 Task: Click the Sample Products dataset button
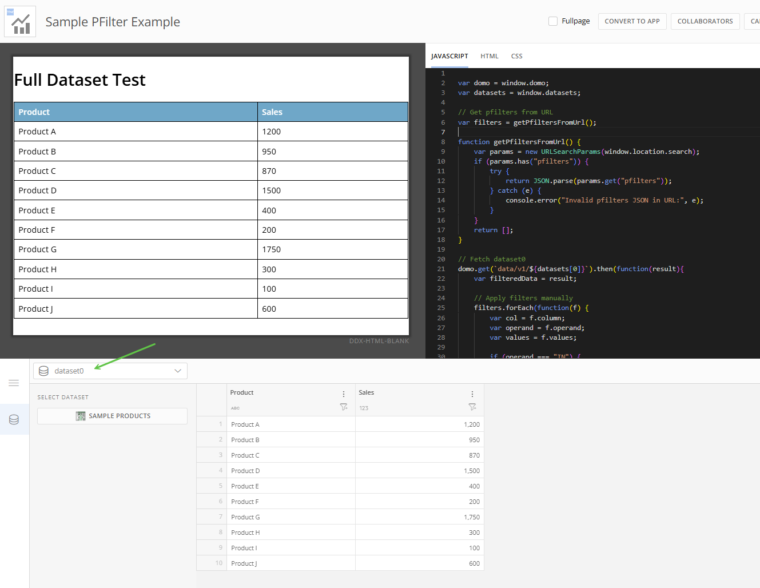click(112, 416)
